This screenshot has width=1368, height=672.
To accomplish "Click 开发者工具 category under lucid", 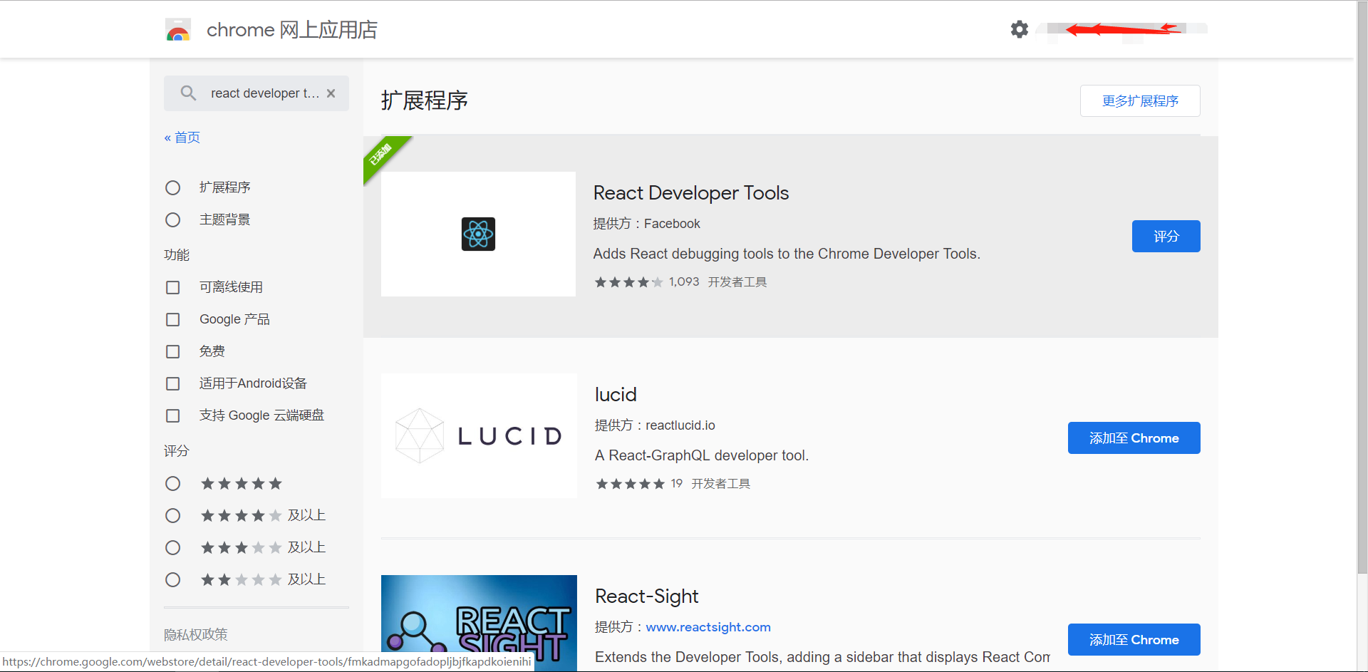I will [721, 484].
